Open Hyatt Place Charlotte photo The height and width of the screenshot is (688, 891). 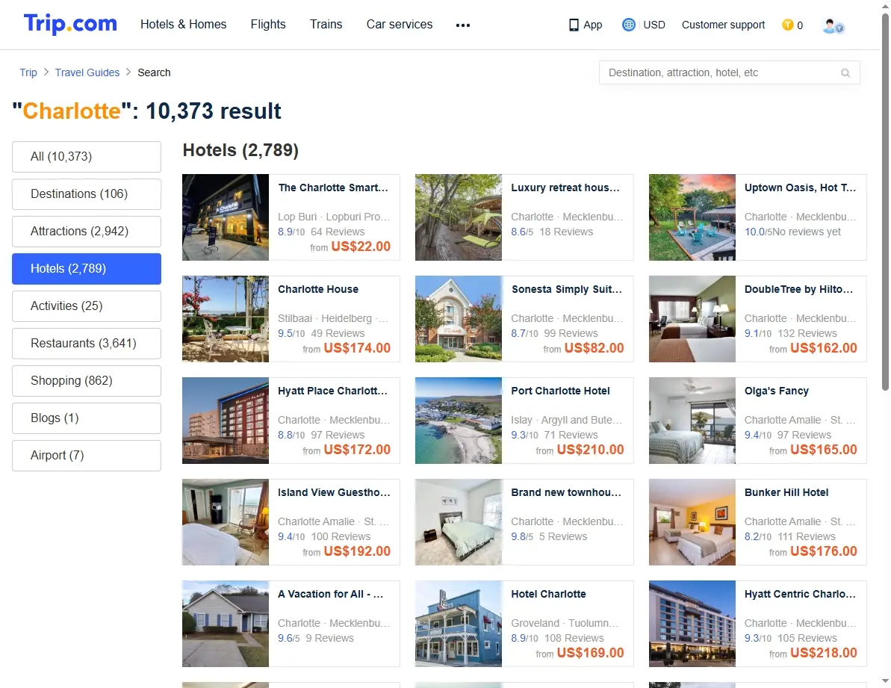(226, 421)
